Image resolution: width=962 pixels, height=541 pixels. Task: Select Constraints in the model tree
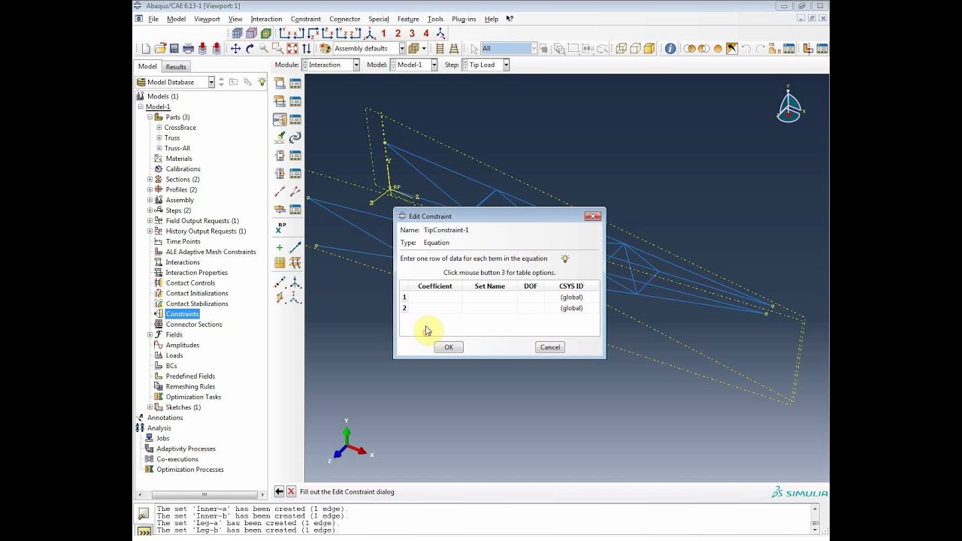pos(183,314)
